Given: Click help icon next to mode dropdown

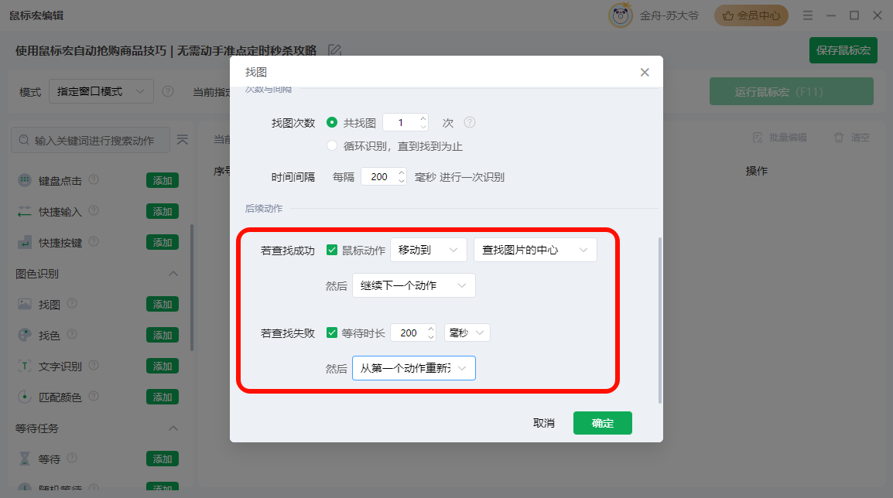Looking at the screenshot, I should tap(167, 91).
